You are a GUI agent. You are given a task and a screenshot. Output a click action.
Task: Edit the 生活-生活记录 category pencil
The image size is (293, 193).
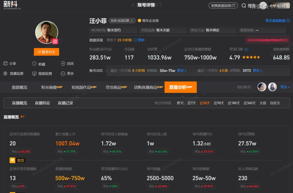132,21
